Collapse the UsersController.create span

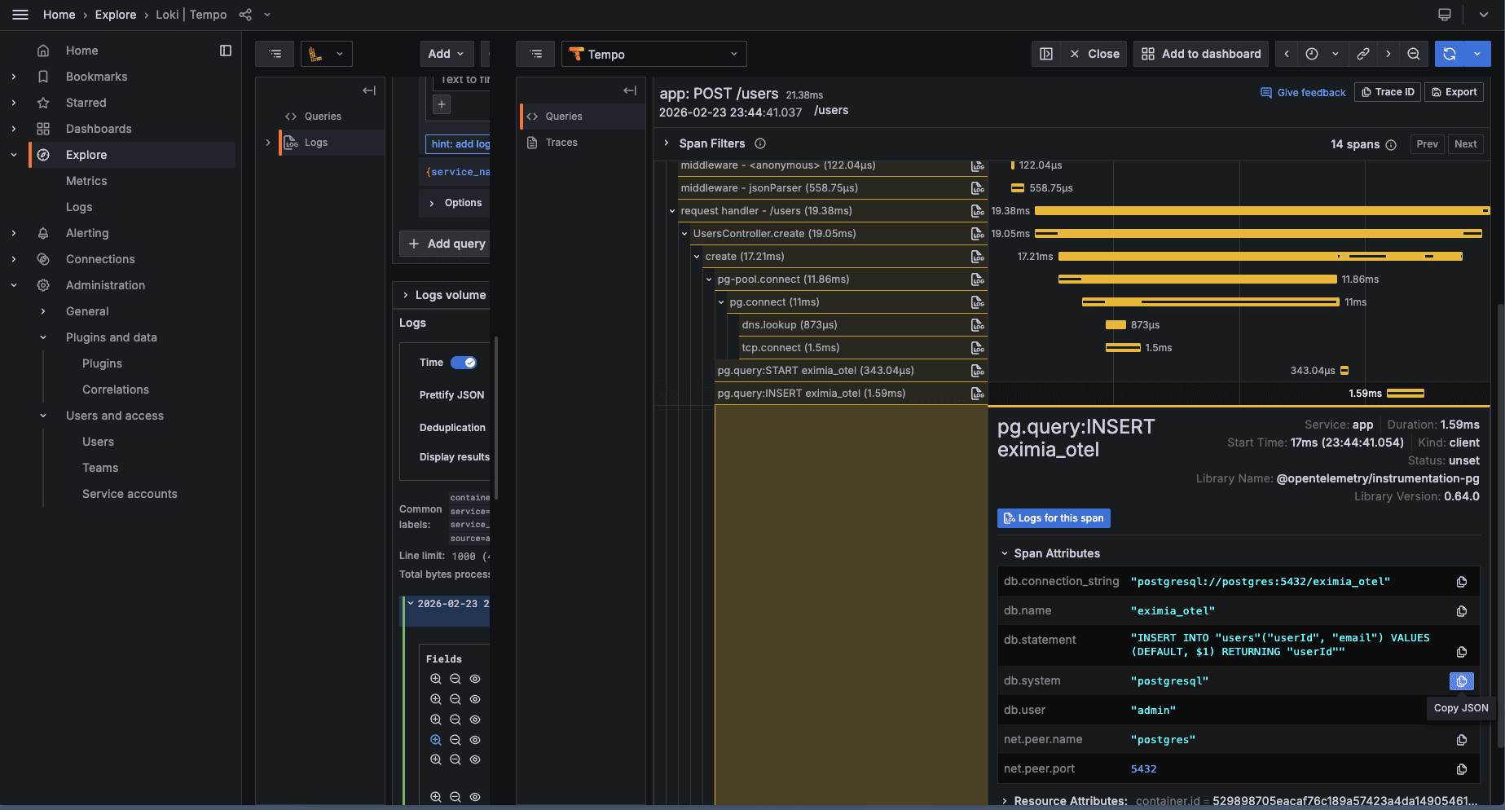coord(684,234)
